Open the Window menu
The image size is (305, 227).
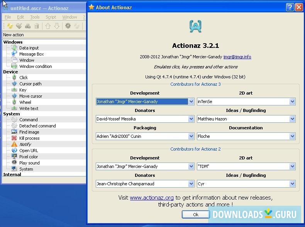[69, 17]
